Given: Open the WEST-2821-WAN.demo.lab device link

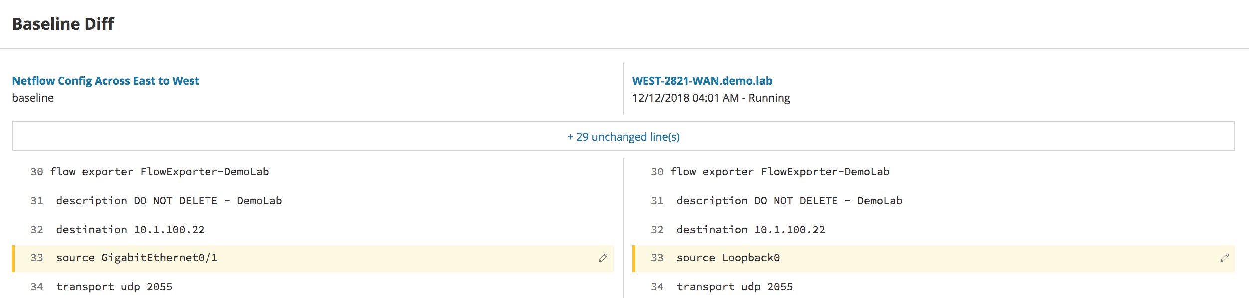Looking at the screenshot, I should [702, 81].
